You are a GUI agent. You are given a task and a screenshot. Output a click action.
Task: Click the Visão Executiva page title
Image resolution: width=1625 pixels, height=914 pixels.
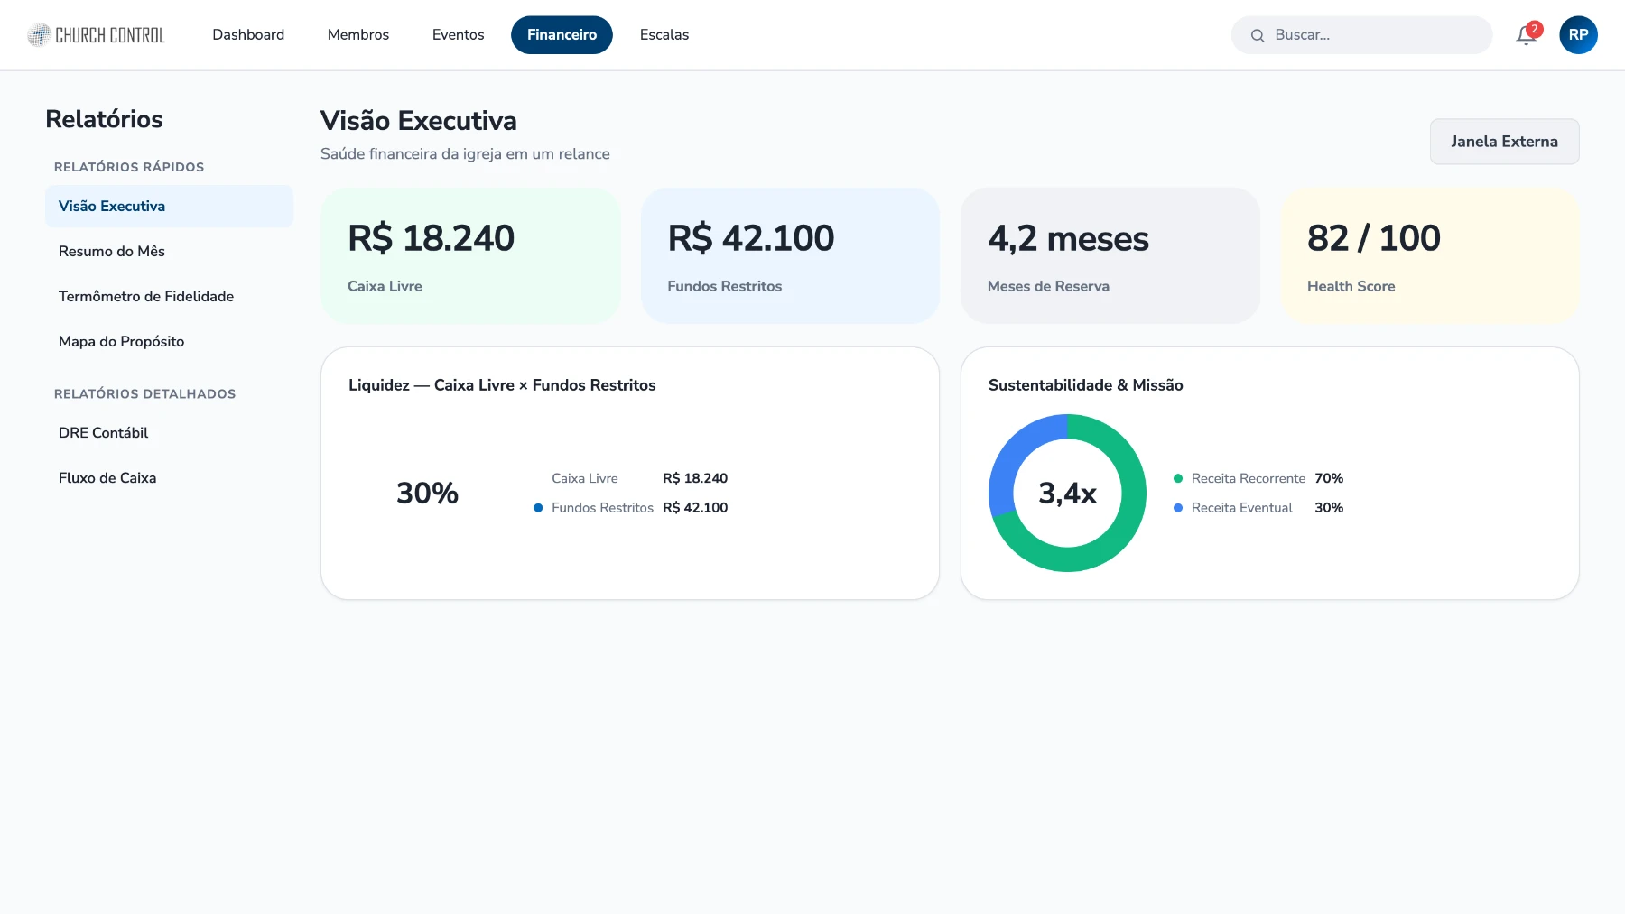point(419,121)
